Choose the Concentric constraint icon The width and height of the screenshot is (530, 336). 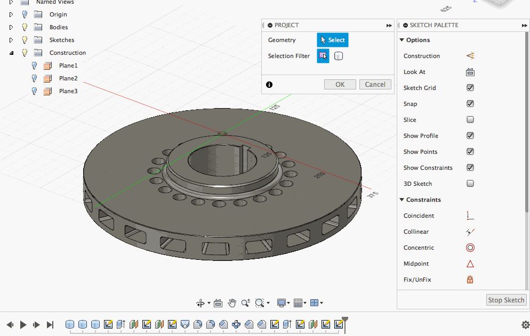(470, 248)
